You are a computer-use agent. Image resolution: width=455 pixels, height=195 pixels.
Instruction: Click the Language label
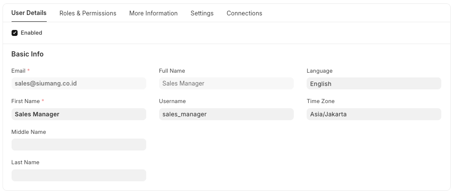pyautogui.click(x=319, y=71)
